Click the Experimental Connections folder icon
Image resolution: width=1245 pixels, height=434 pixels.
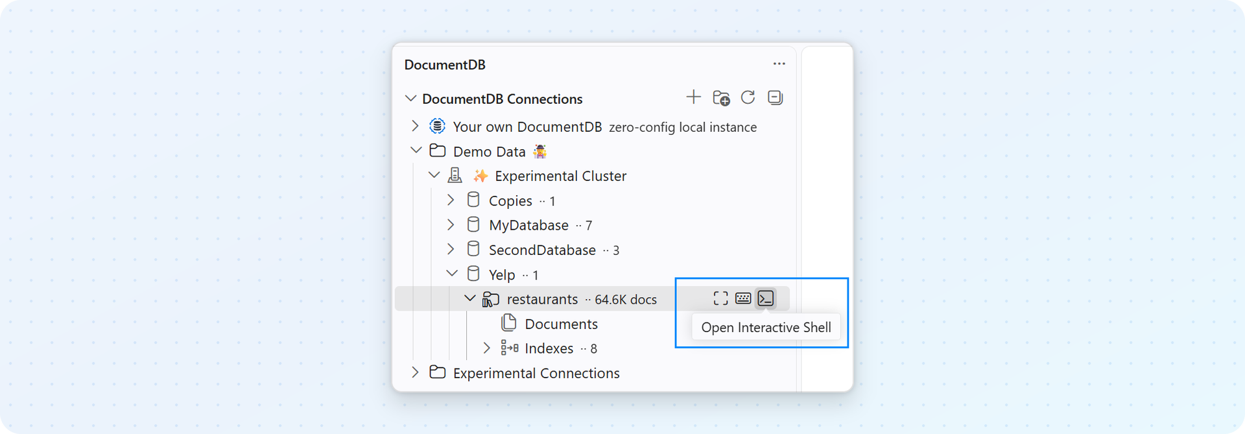coord(438,372)
